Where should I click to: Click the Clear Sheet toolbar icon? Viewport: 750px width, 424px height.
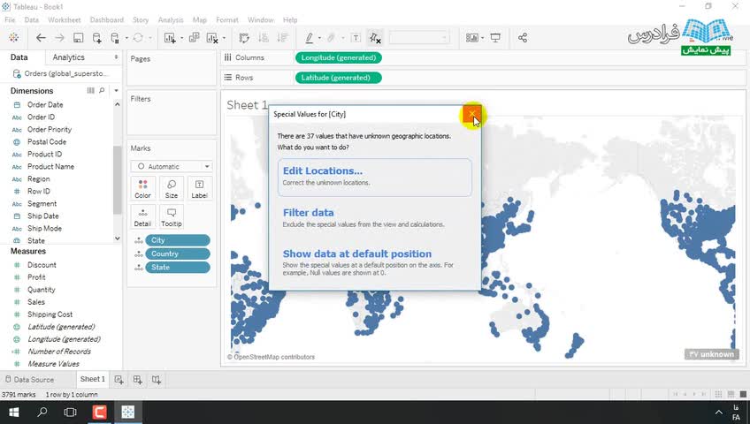coord(212,38)
